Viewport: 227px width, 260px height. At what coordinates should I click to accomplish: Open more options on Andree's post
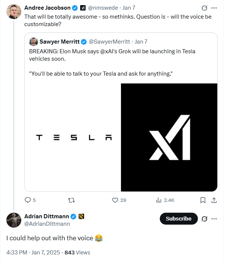click(x=214, y=7)
